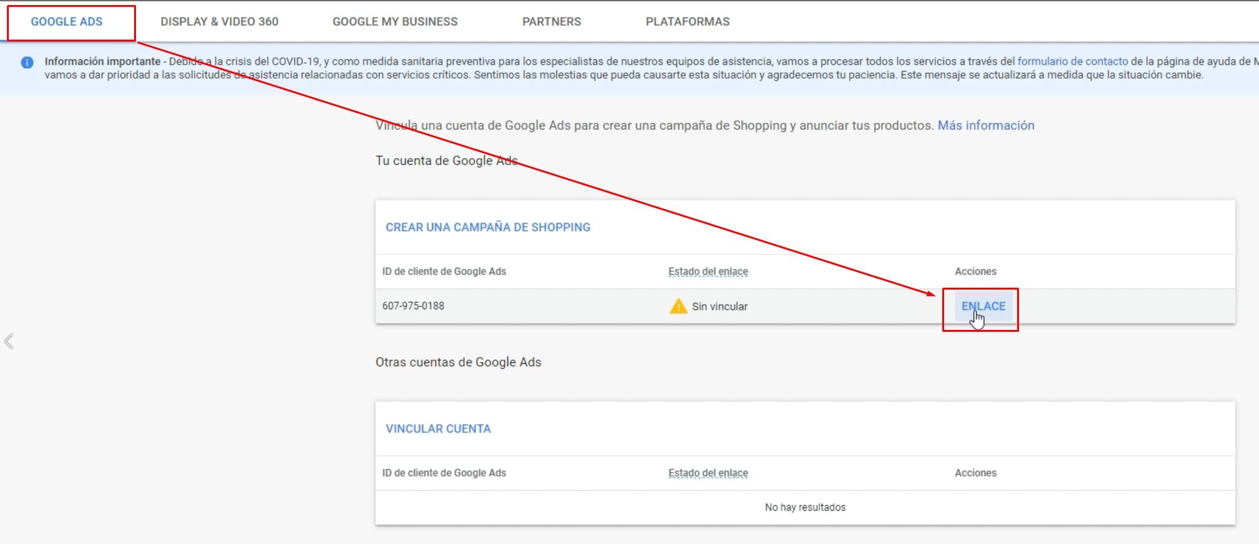Click Acciones header in the first table

point(976,271)
